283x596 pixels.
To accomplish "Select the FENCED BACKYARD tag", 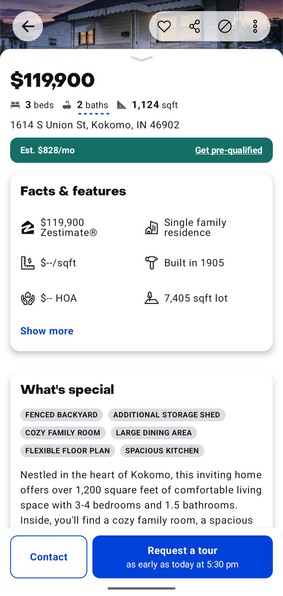I will (x=61, y=415).
